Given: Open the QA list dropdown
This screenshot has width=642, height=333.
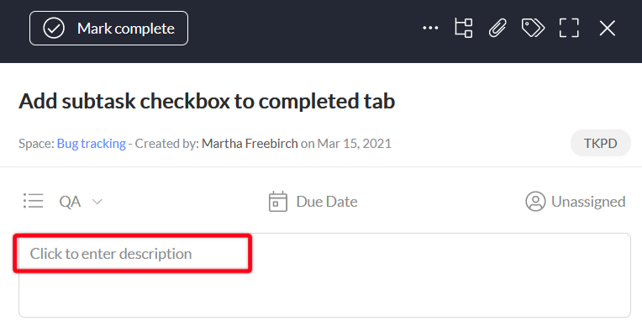Looking at the screenshot, I should pos(81,202).
